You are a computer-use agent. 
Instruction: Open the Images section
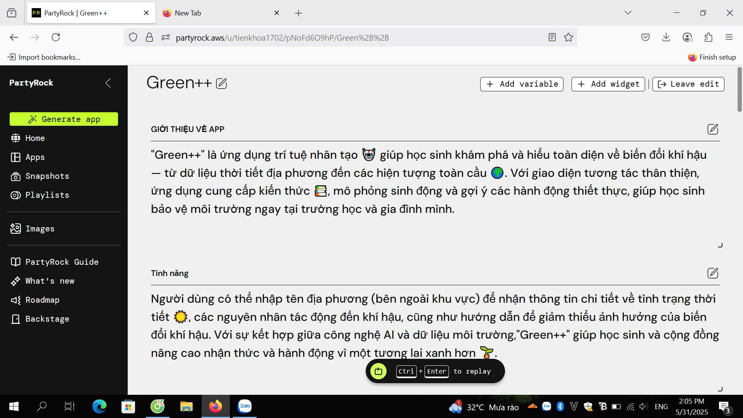tap(40, 229)
